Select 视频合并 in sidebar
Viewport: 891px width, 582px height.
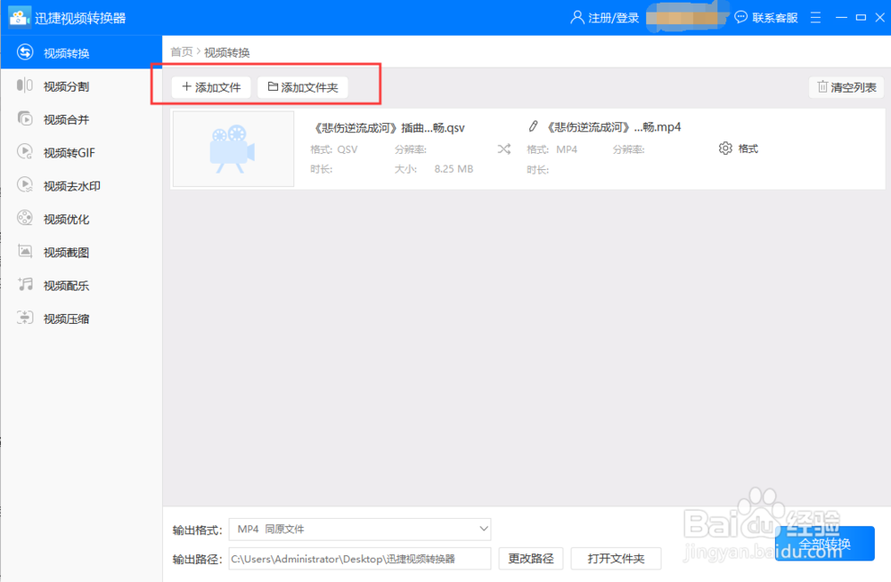(81, 119)
